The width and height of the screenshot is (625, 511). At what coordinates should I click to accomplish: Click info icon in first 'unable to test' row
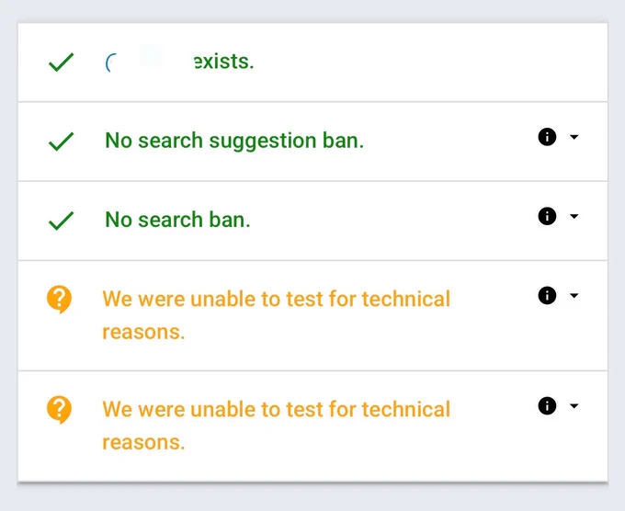pos(547,296)
